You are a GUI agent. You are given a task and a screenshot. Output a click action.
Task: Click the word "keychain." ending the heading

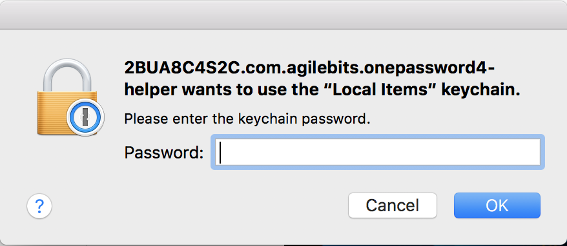tap(481, 90)
